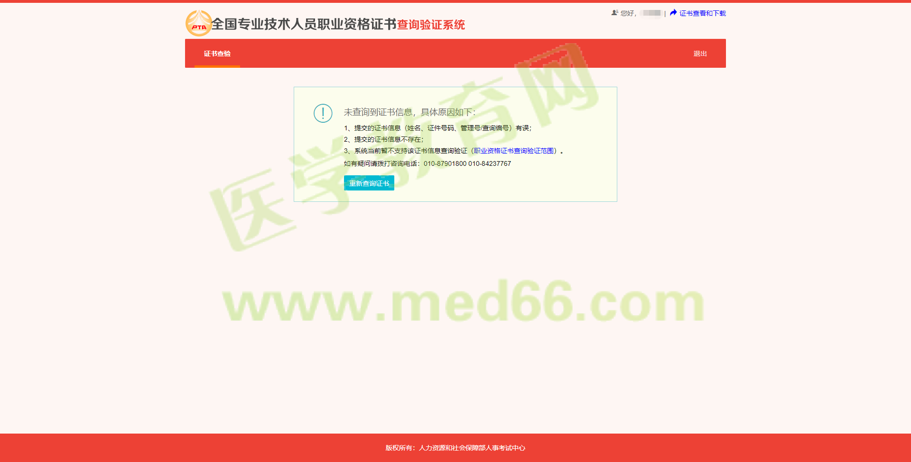Open the 退出 menu item
Viewport: 911px width, 462px height.
(x=700, y=54)
